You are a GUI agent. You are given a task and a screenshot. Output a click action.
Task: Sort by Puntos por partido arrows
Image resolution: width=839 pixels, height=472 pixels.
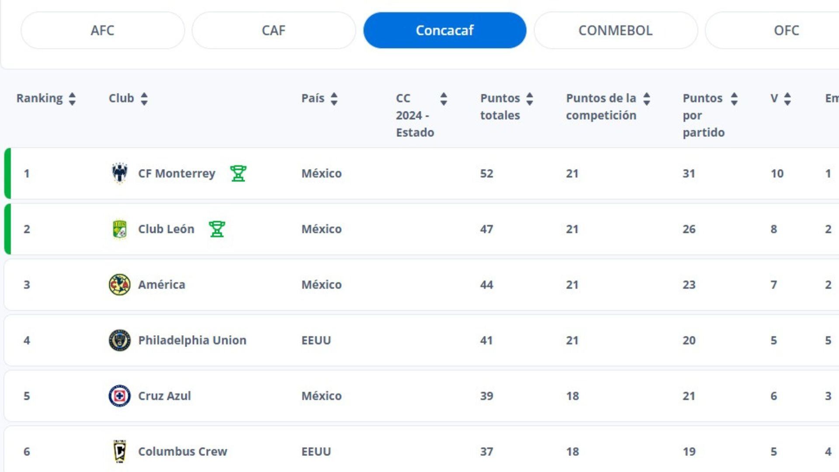[x=734, y=99]
